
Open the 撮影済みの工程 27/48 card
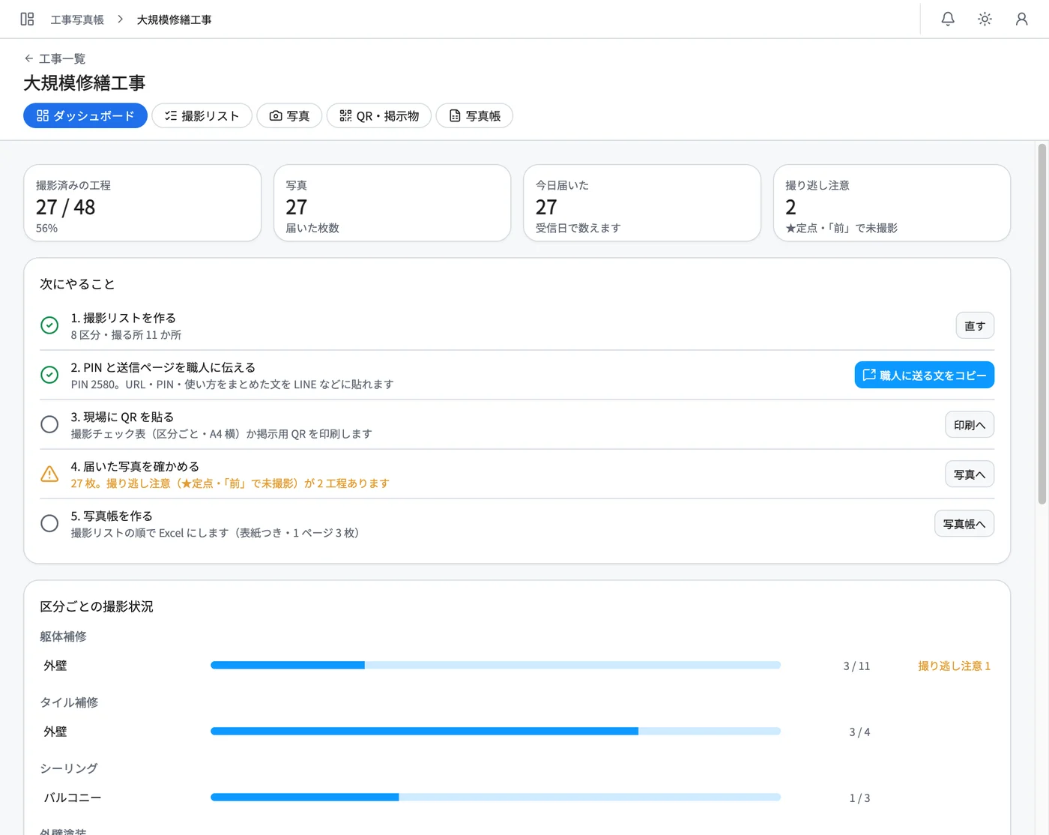pos(142,203)
